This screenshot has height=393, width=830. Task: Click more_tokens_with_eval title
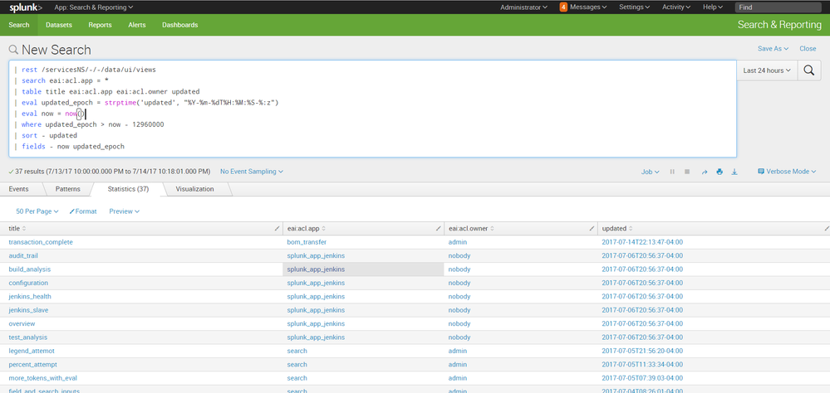43,378
